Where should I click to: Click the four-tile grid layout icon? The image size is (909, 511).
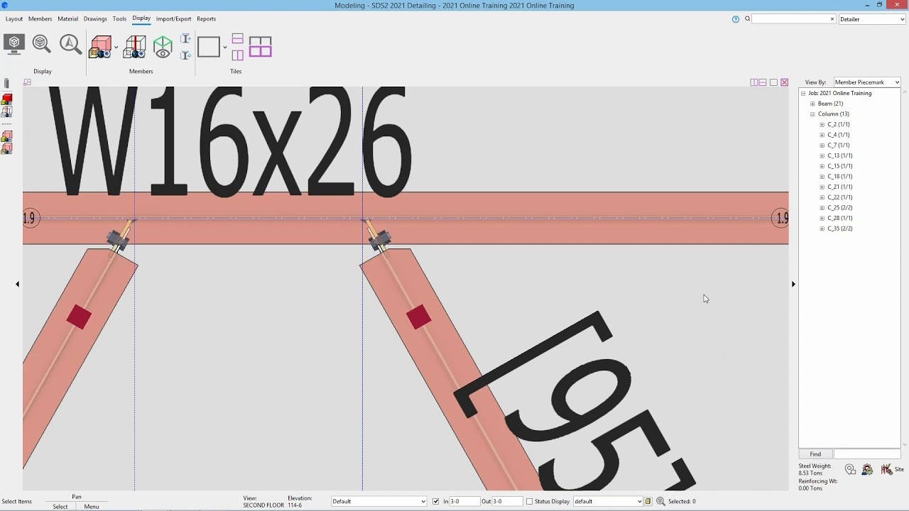coord(261,47)
